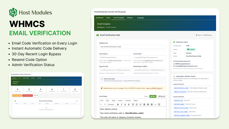Open the Formats dropdown in the toolbar
The width and height of the screenshot is (229, 129).
click(111, 104)
